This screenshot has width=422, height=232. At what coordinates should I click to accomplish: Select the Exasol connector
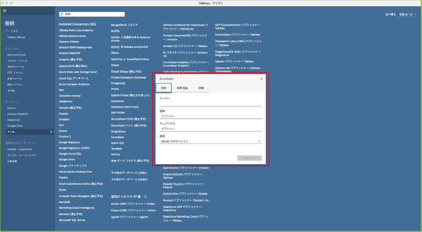click(63, 131)
